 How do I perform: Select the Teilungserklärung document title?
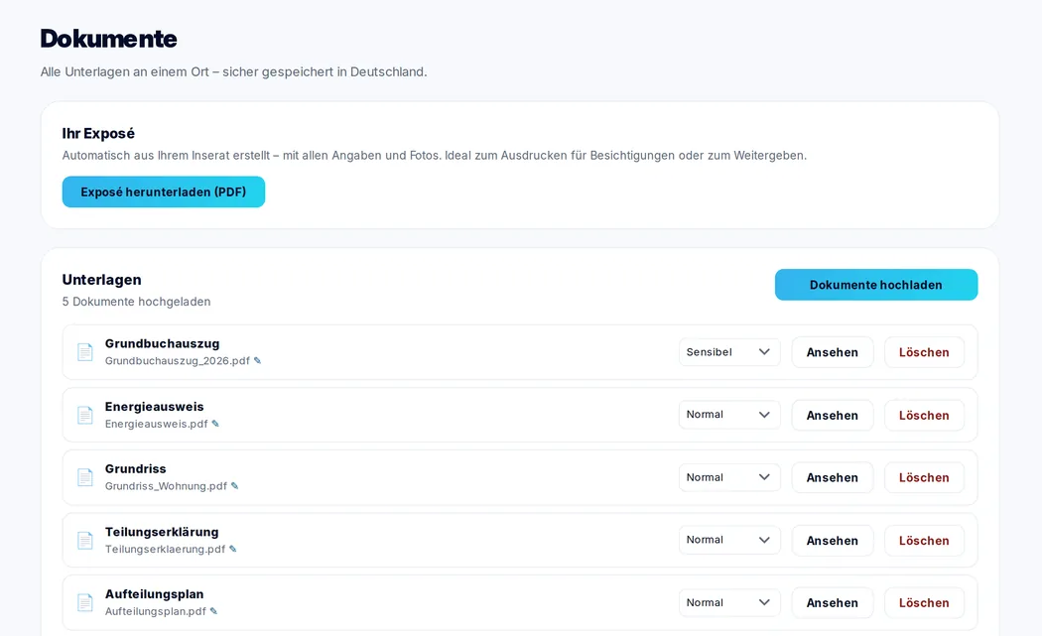(162, 532)
